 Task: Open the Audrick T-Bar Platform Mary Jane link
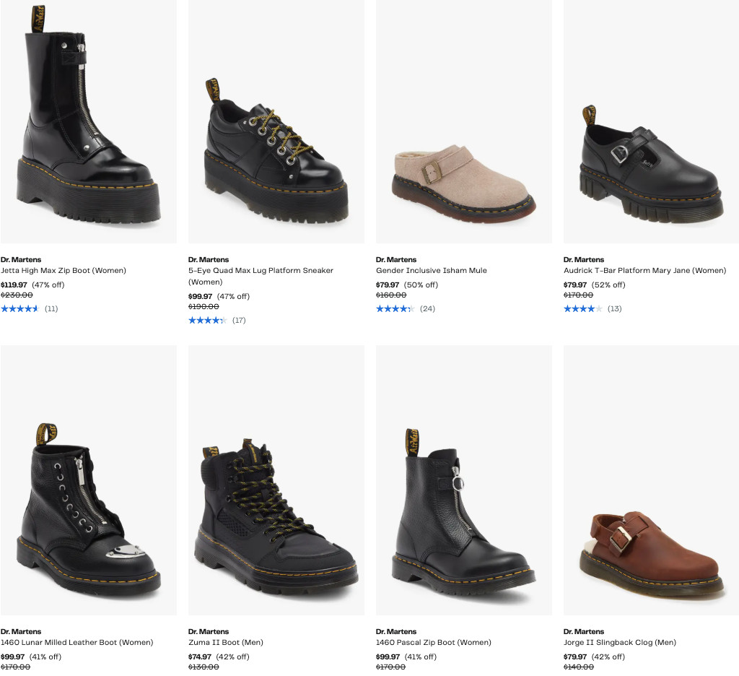[644, 271]
